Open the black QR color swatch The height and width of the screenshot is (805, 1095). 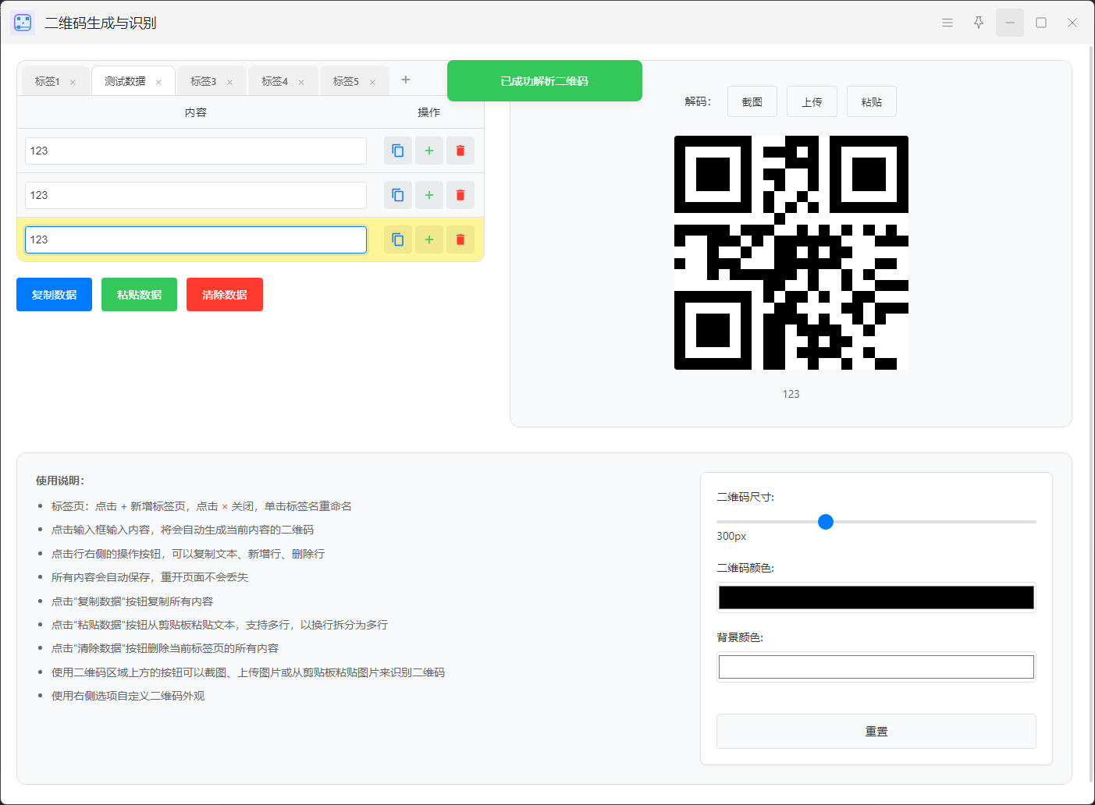click(x=876, y=598)
